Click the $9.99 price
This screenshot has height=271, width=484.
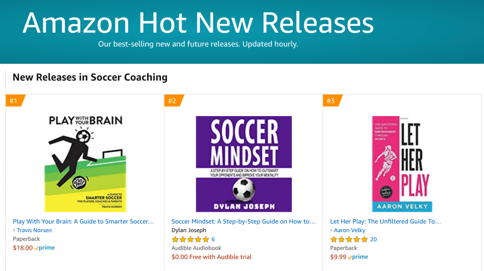tap(338, 257)
